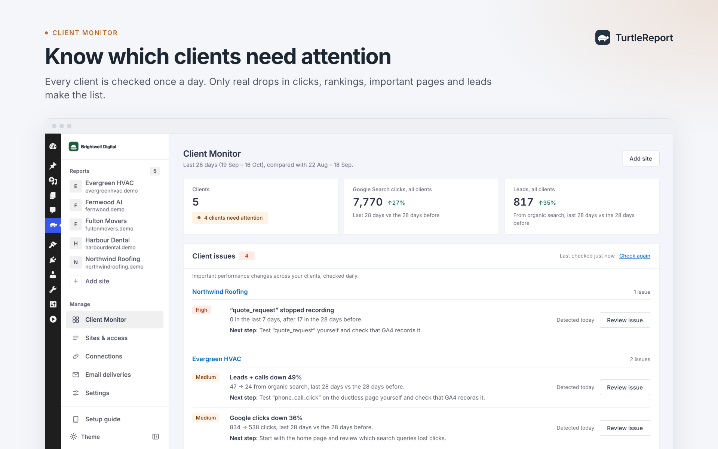Open the Setup guide

(115, 419)
